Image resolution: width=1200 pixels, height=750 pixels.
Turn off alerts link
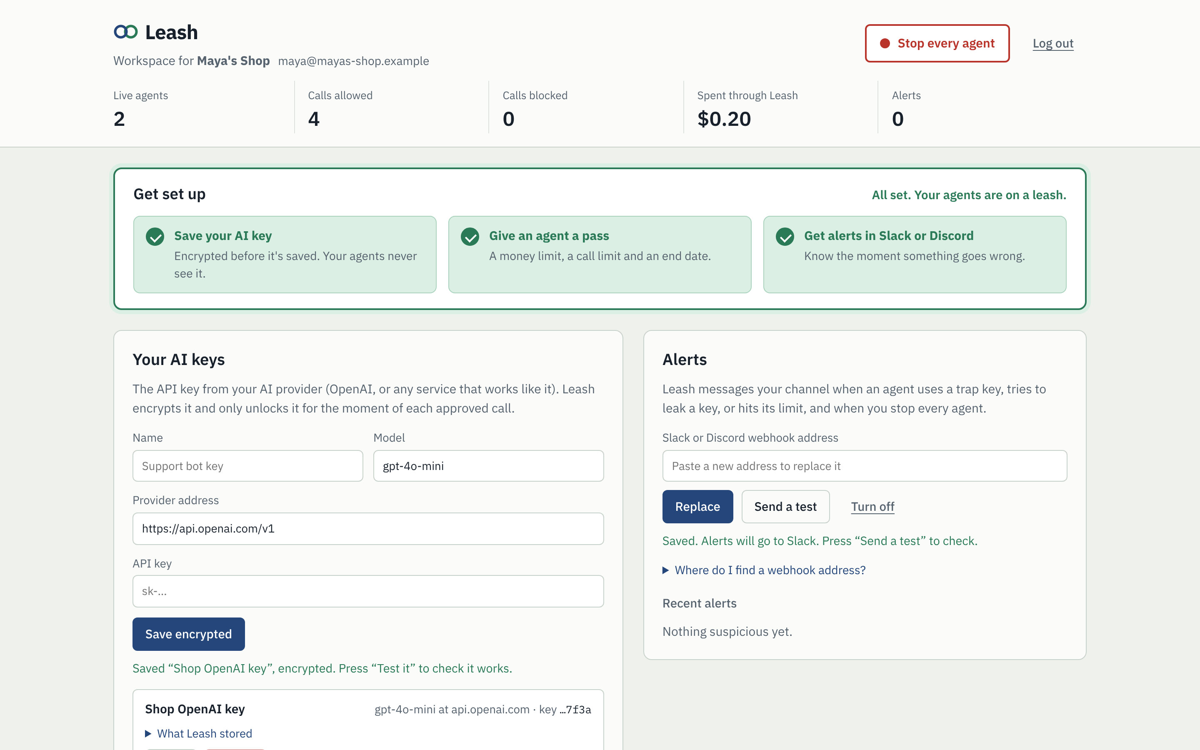(872, 506)
